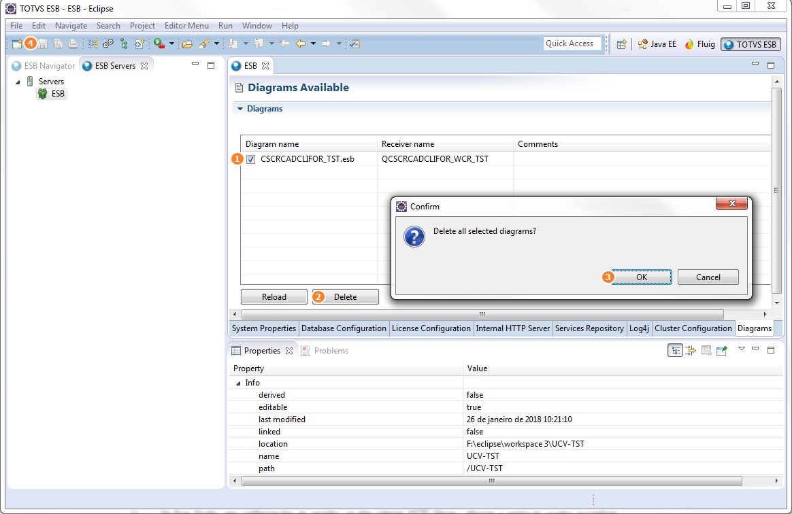The image size is (792, 514).
Task: Click the task checklist clipboard toolbar icon
Action: tap(354, 44)
